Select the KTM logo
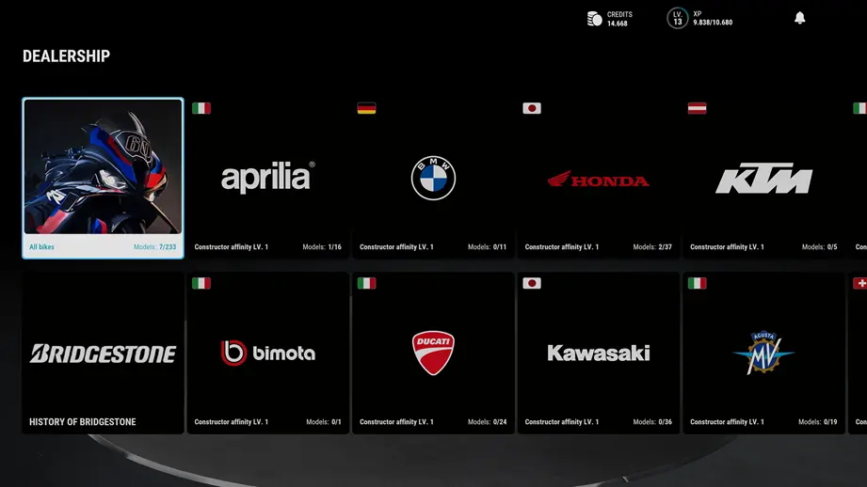This screenshot has height=487, width=867. pos(763,179)
